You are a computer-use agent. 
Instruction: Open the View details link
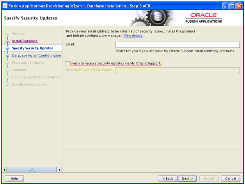133,36
